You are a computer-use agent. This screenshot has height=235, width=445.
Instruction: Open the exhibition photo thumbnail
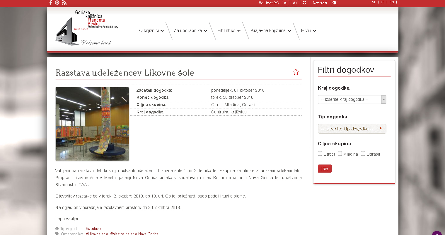tap(92, 124)
